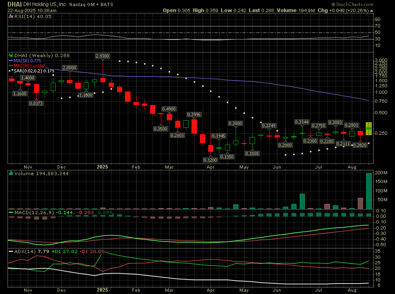The width and height of the screenshot is (395, 294).
Task: Click the 0.4900 price label
Action: [169, 109]
